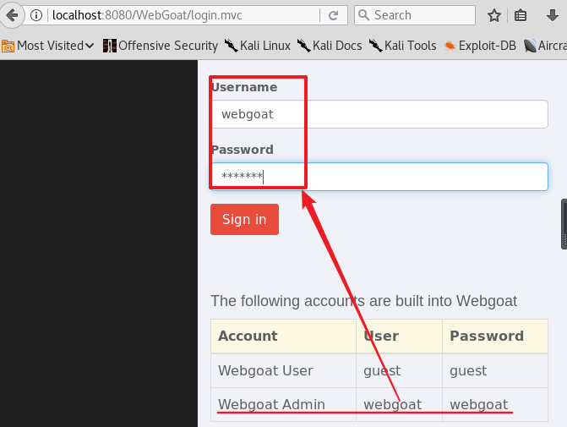Click the browser Search input box
The width and height of the screenshot is (567, 427).
tap(415, 15)
